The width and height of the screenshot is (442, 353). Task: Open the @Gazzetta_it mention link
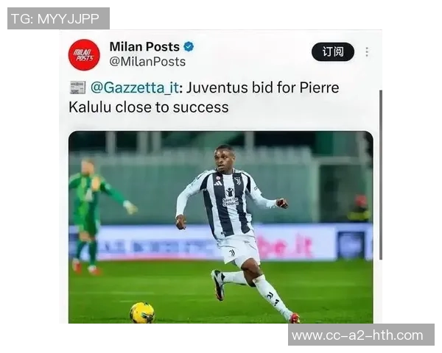click(135, 88)
